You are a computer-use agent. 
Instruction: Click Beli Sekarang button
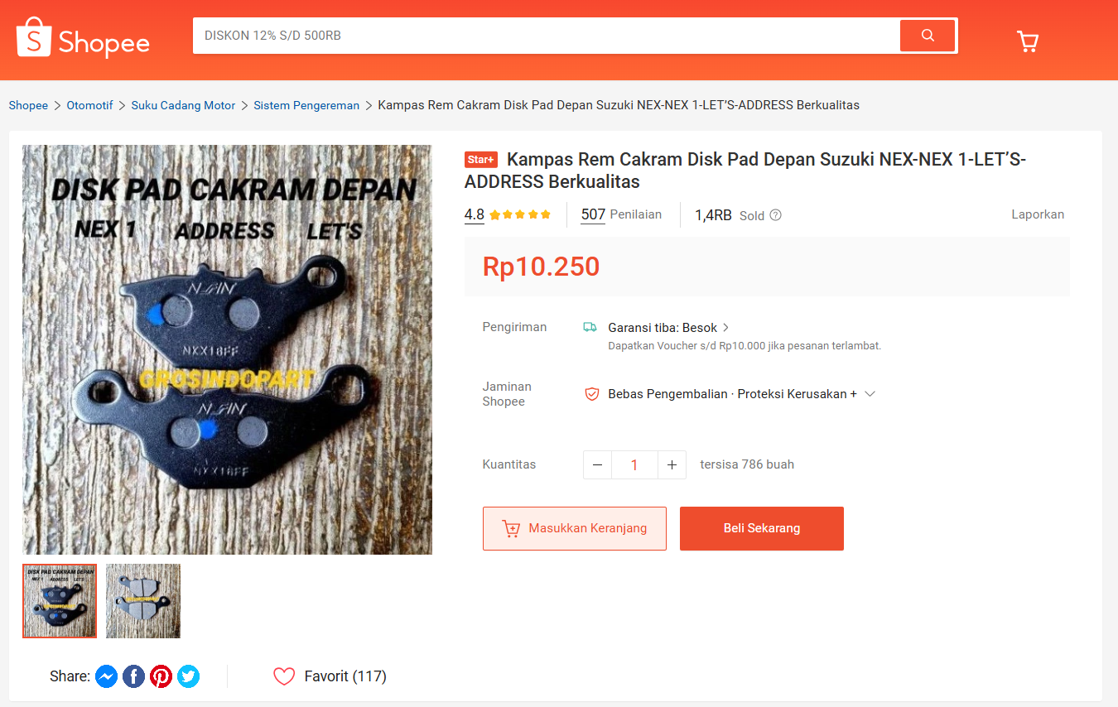pyautogui.click(x=762, y=528)
